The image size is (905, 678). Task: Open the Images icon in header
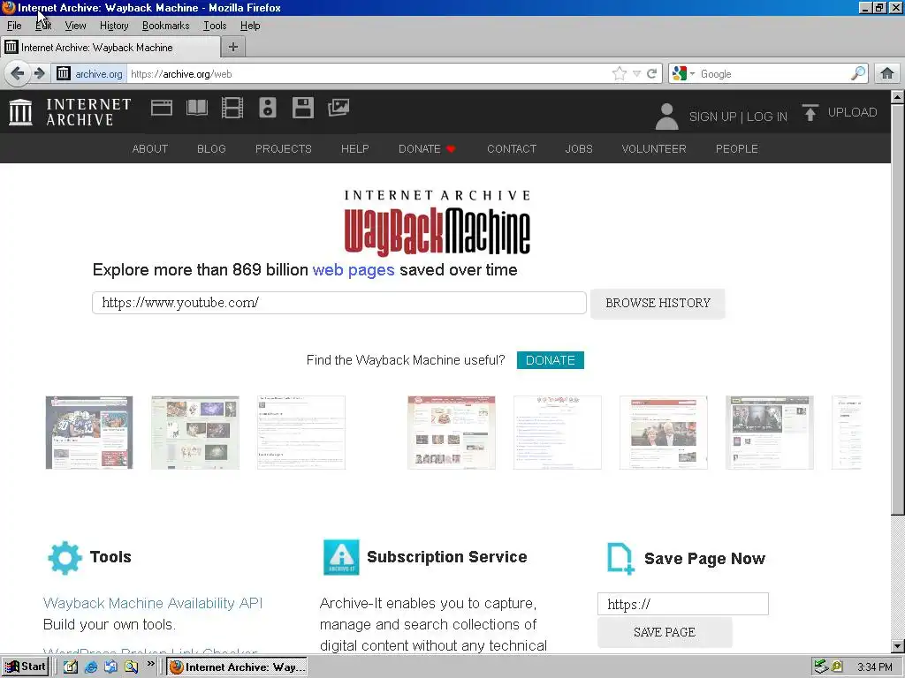[x=338, y=107]
